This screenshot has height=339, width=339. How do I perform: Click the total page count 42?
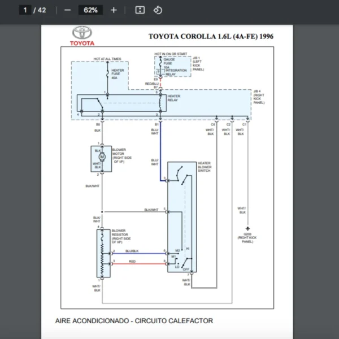point(42,10)
